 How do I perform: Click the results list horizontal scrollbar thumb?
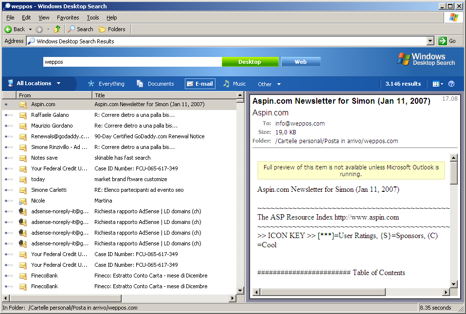[x=65, y=298]
